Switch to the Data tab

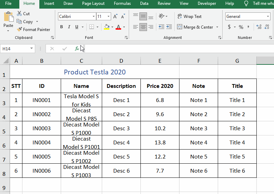[144, 3]
